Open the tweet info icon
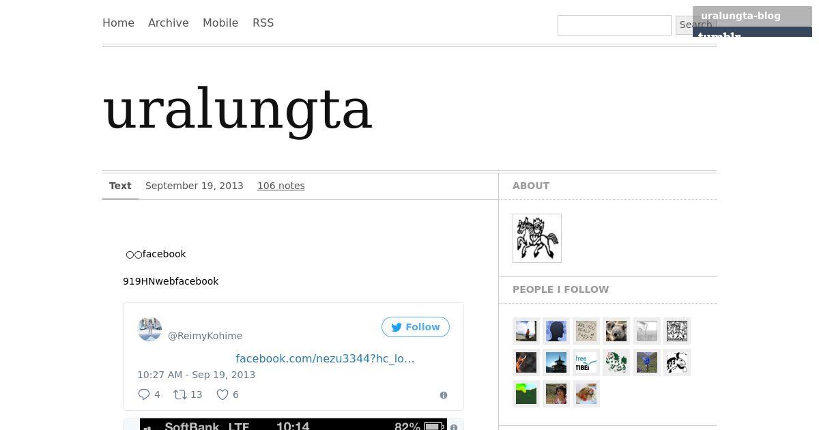This screenshot has height=430, width=819. click(x=444, y=395)
